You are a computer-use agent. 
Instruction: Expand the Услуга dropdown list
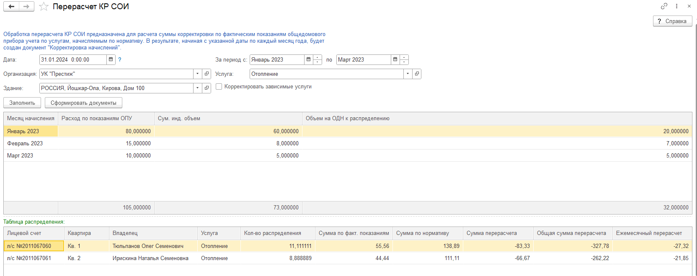(x=408, y=74)
